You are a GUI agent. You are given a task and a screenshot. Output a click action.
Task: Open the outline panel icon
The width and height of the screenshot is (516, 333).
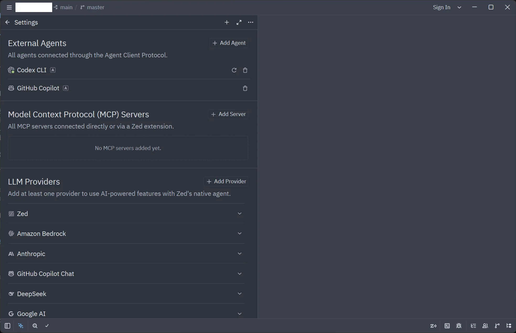[473, 326]
